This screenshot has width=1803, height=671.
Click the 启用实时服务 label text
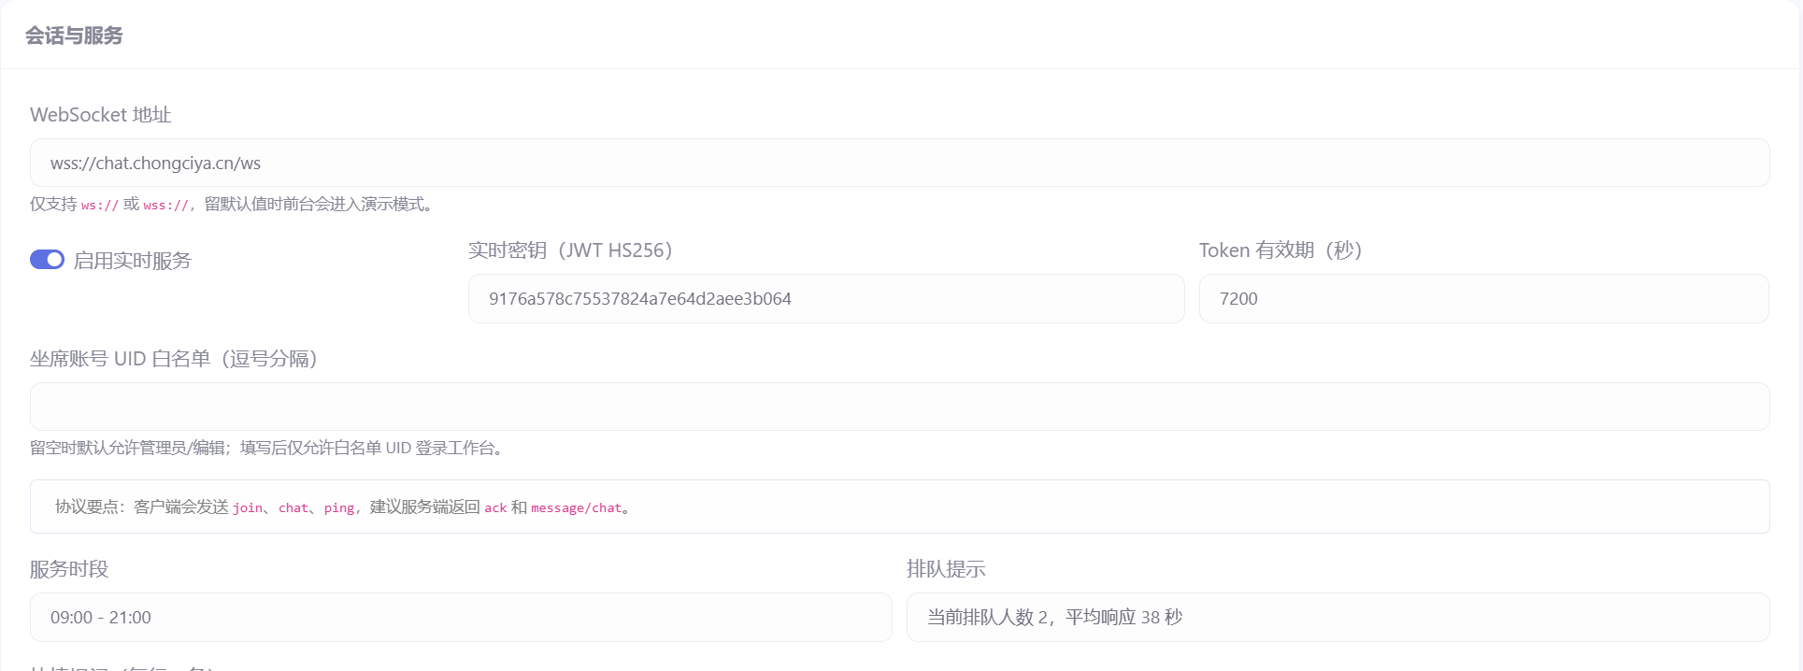[132, 261]
